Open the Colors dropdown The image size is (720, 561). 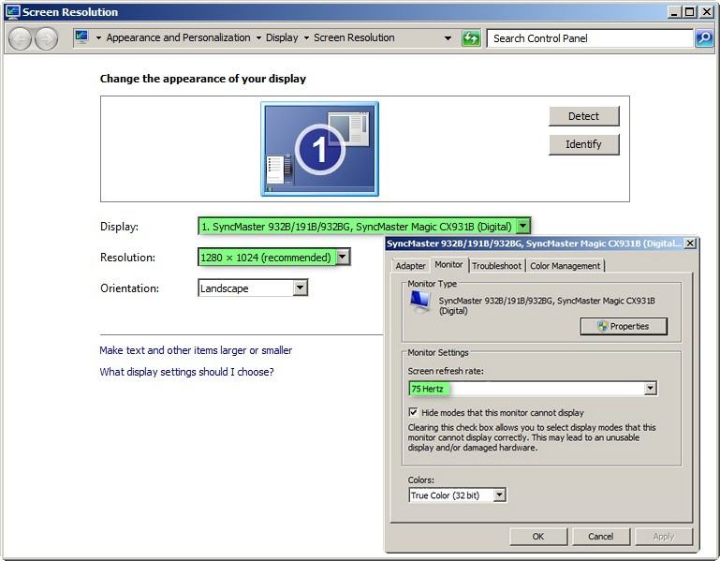[499, 495]
